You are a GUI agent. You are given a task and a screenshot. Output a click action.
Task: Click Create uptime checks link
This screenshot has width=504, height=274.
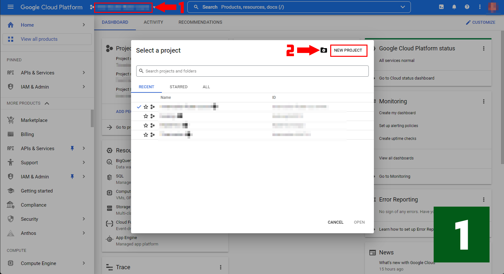point(398,139)
